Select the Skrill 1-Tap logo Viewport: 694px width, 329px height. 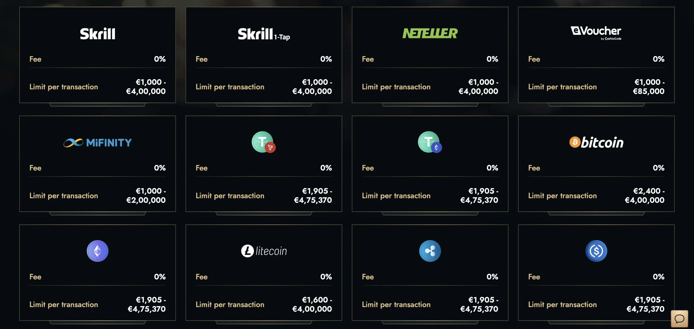[264, 34]
